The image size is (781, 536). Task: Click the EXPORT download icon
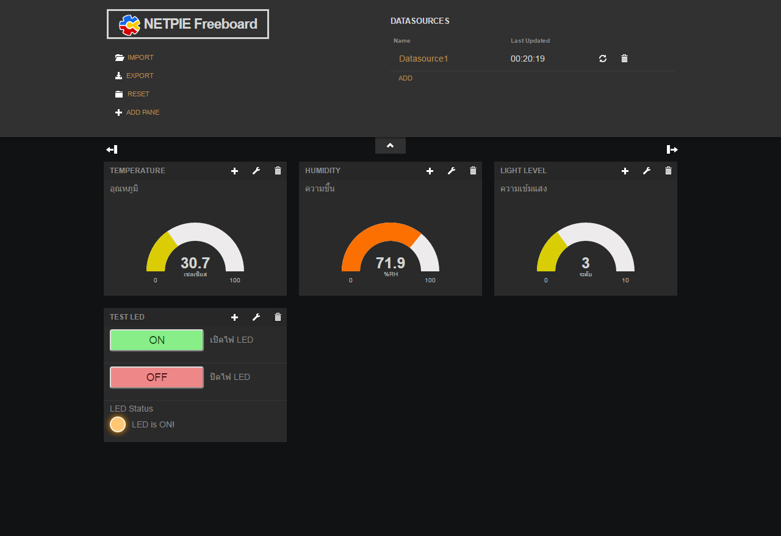118,76
